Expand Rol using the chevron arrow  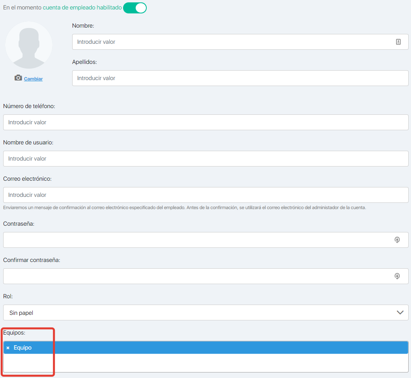tap(400, 313)
